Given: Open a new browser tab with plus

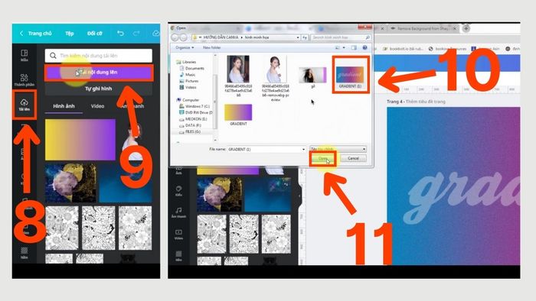Looking at the screenshot, I should click(x=466, y=28).
